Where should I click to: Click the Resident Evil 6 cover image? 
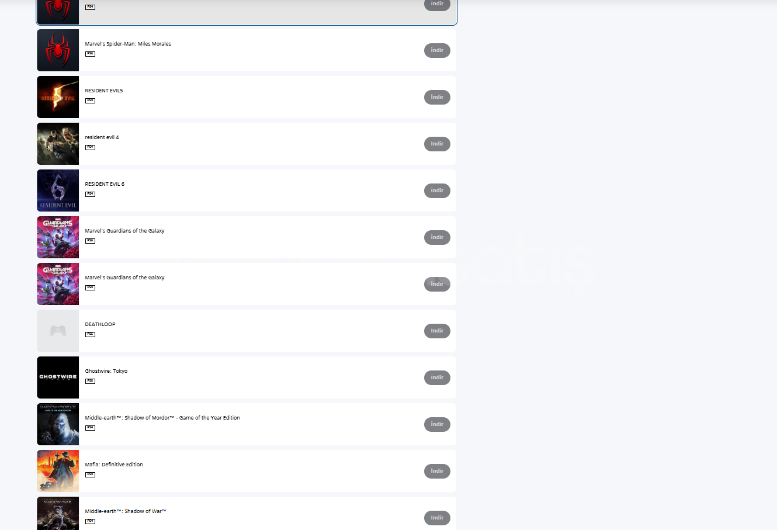tap(58, 190)
